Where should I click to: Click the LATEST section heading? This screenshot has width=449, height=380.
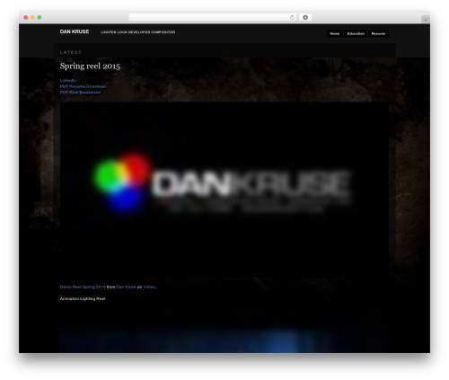71,52
